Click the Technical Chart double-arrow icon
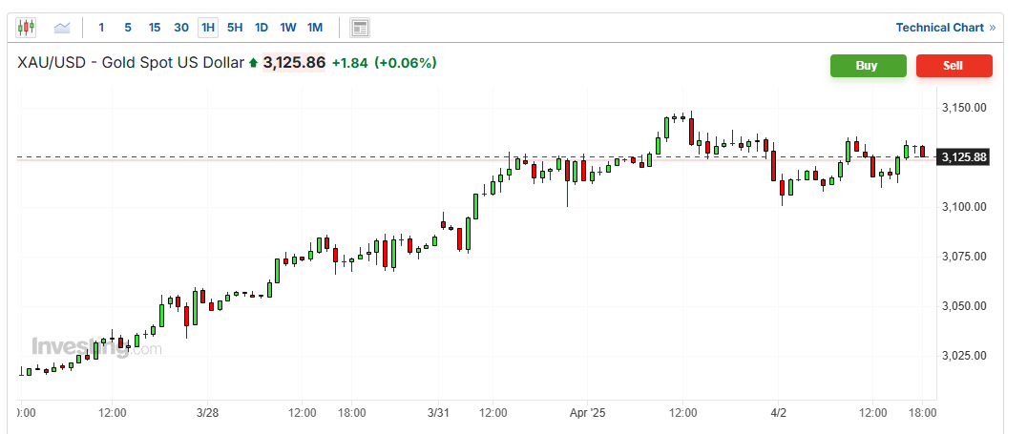The width and height of the screenshot is (1027, 434). click(992, 28)
